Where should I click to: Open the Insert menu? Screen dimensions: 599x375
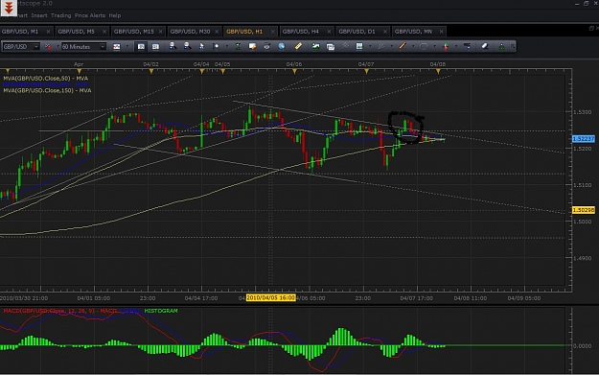click(39, 15)
